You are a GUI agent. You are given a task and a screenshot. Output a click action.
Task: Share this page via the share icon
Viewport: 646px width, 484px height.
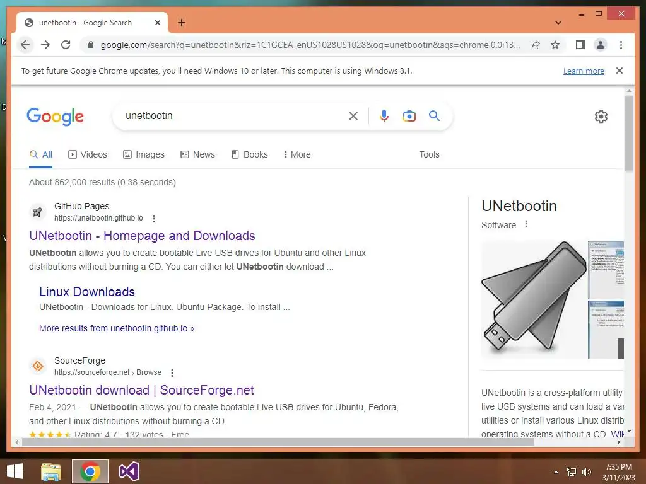click(535, 45)
